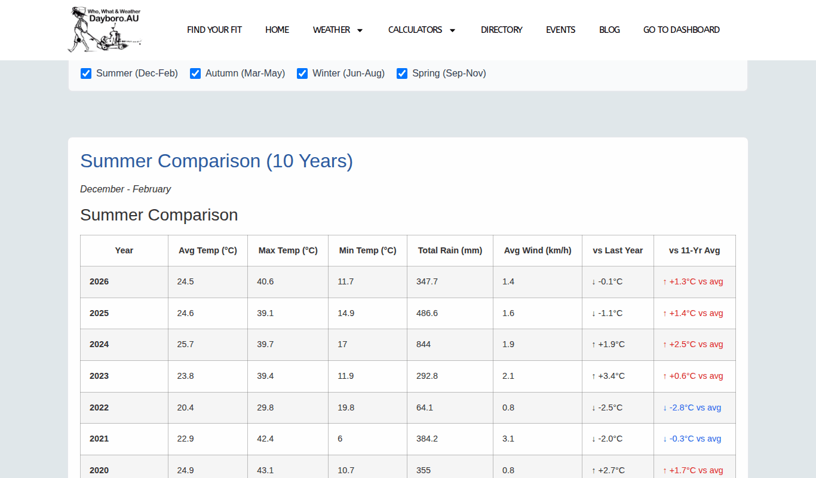Open the Find Your Fit page
This screenshot has width=816, height=478.
(x=214, y=30)
